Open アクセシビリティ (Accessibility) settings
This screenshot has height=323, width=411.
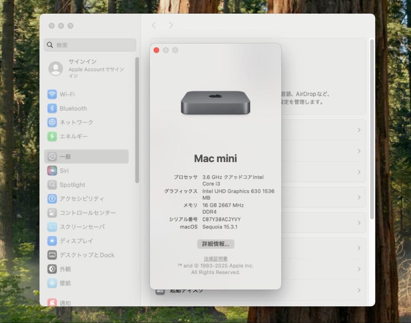tap(52, 199)
